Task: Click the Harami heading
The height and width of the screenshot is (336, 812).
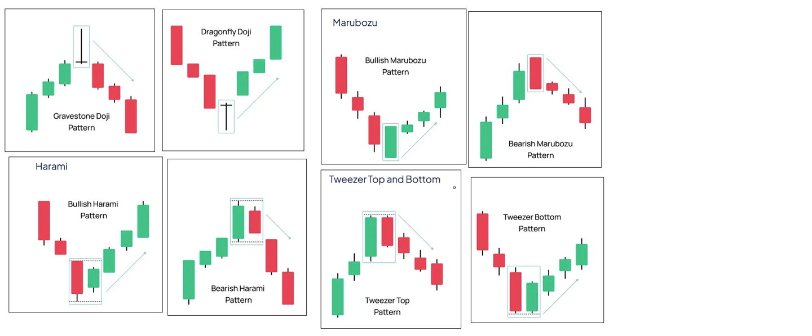Action: click(x=51, y=167)
